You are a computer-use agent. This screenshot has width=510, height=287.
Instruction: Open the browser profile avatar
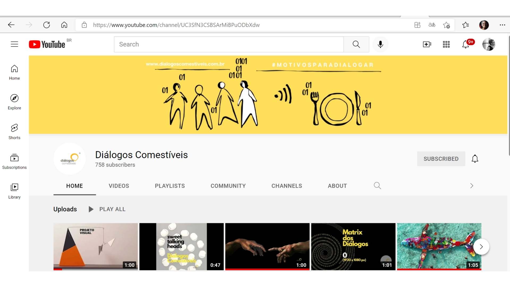pyautogui.click(x=484, y=25)
